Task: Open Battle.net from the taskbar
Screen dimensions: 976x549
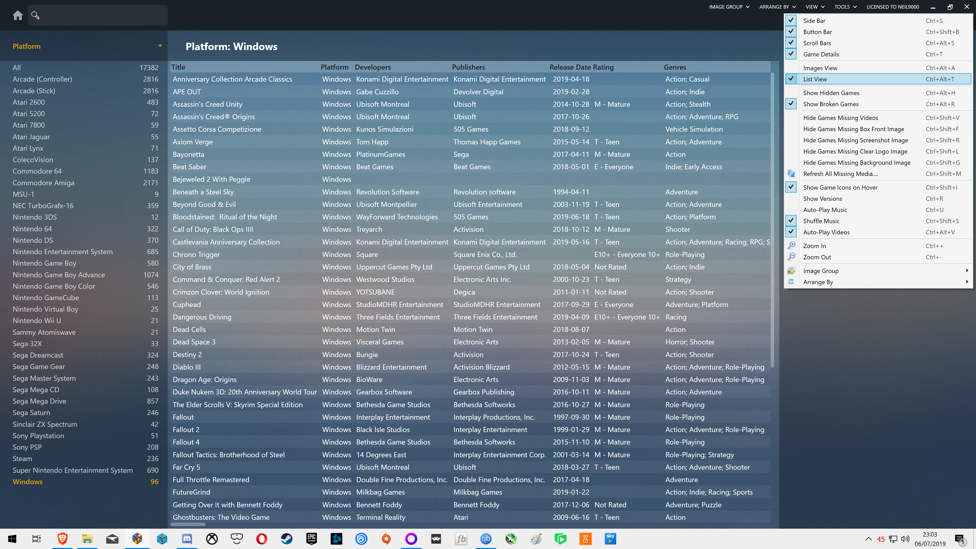Action: (x=337, y=539)
